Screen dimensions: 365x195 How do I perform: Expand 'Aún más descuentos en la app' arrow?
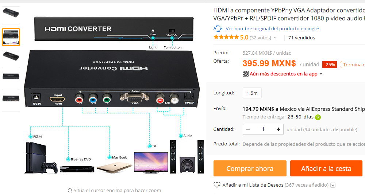[x=321, y=74]
